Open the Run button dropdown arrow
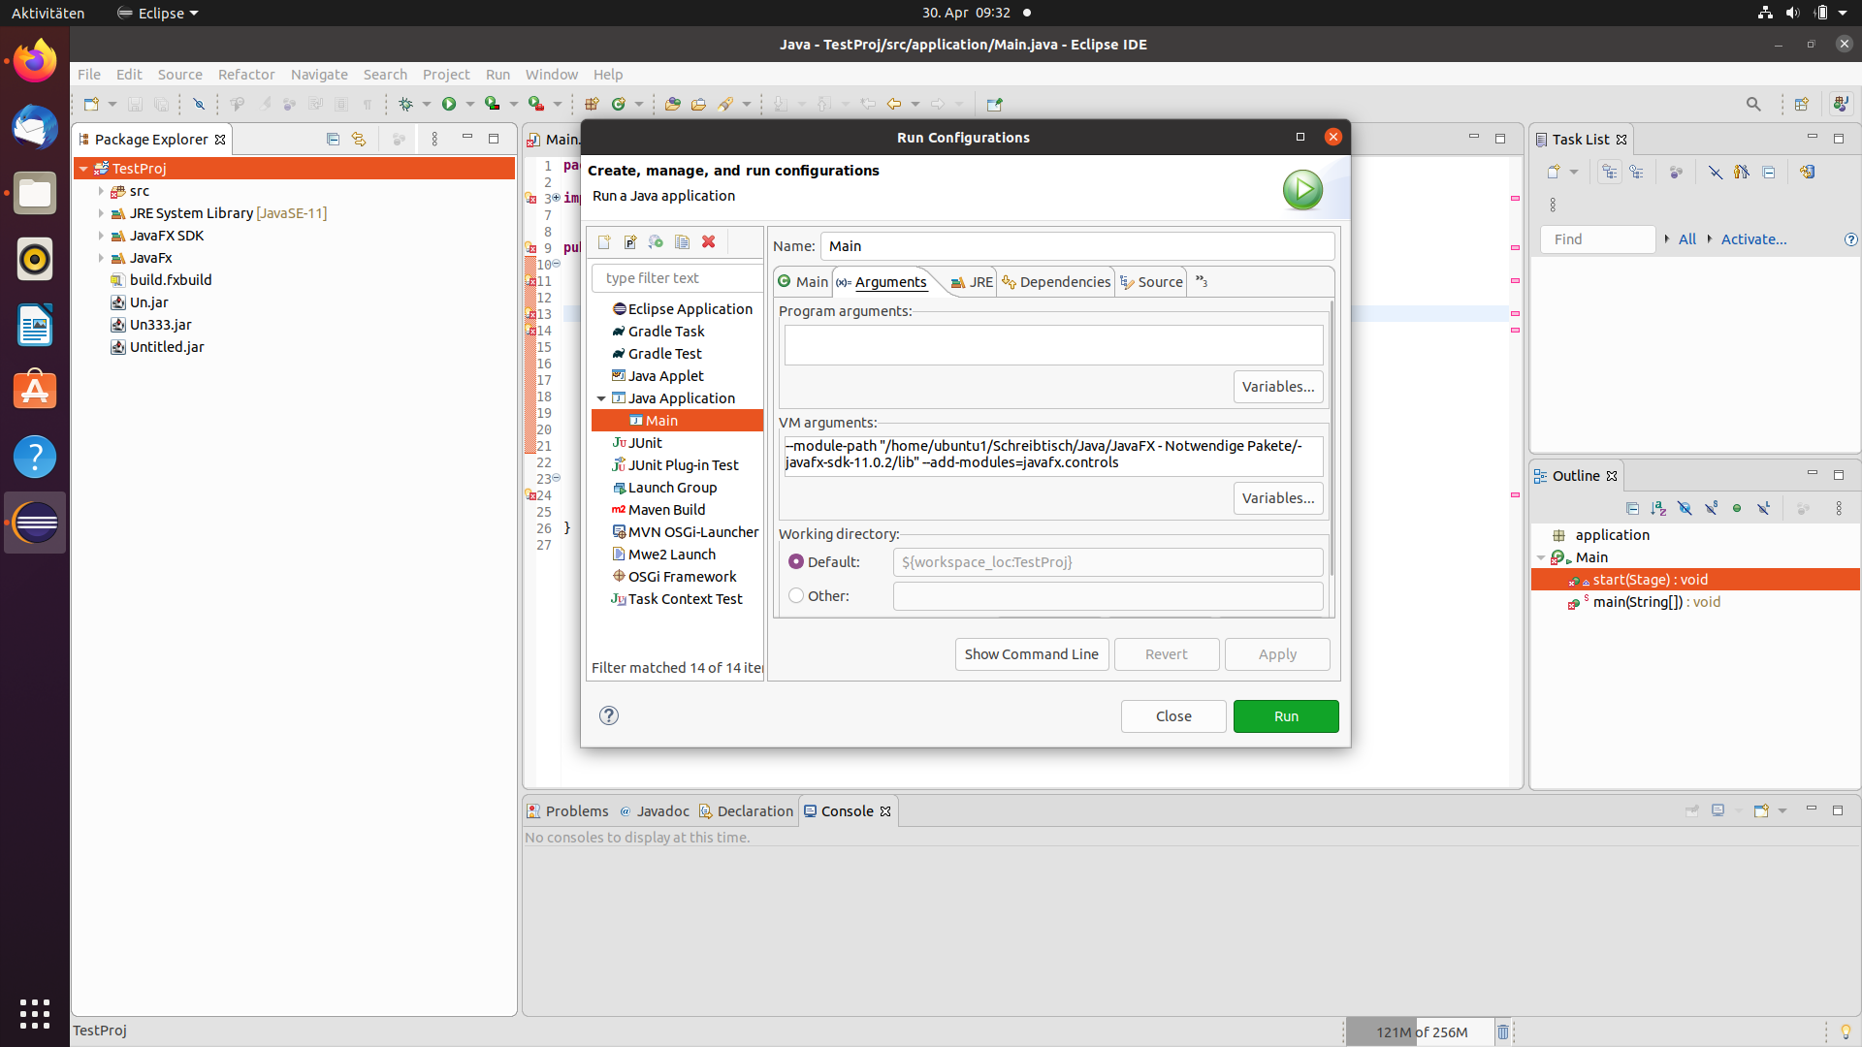 (x=470, y=104)
